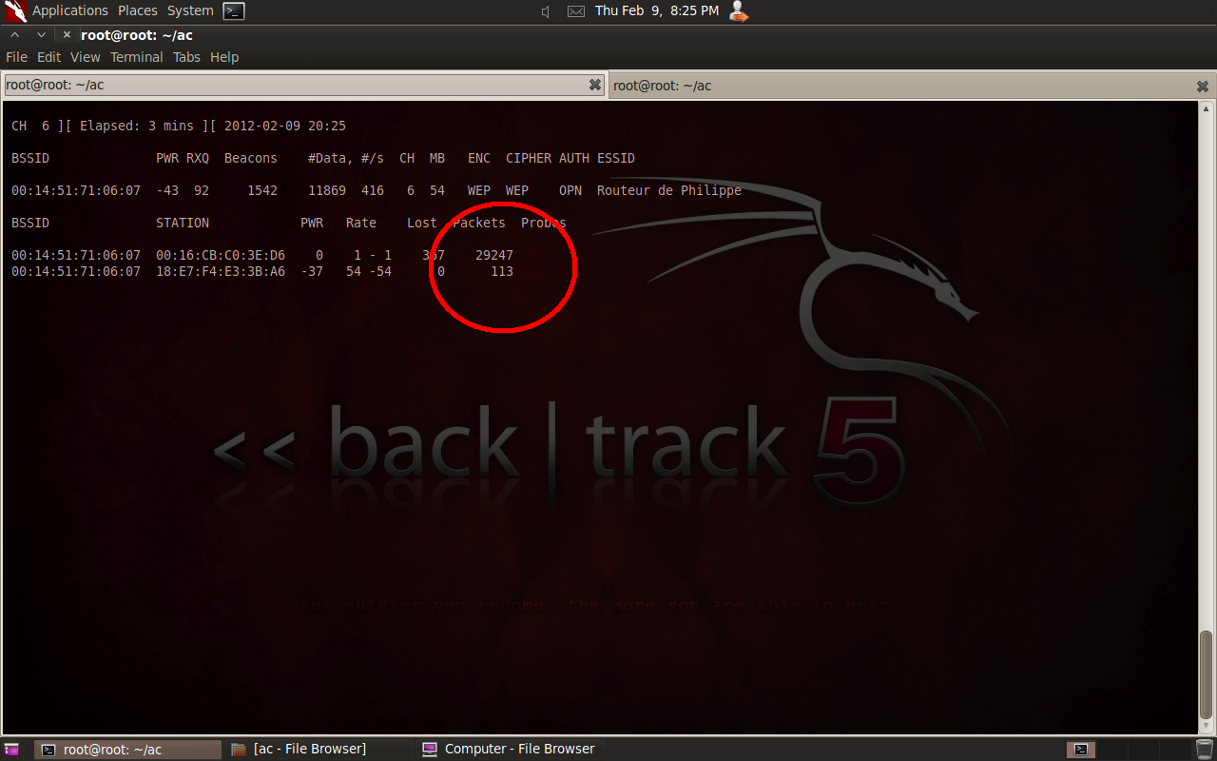
Task: Click station MAC 18:E7:F4:E3:3B:A6
Action: point(221,271)
